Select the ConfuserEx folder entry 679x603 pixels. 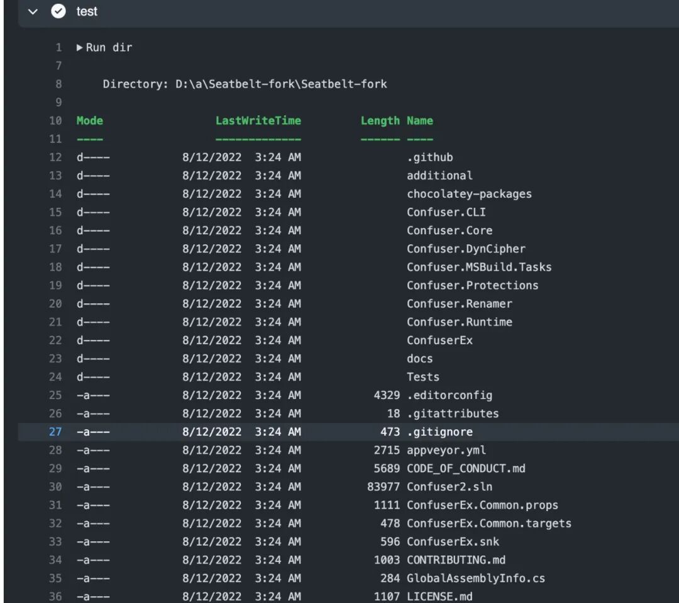pos(439,341)
